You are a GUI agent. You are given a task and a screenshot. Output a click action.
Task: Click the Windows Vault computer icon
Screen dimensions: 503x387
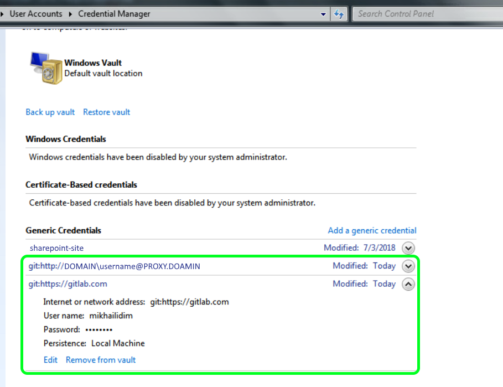point(39,58)
